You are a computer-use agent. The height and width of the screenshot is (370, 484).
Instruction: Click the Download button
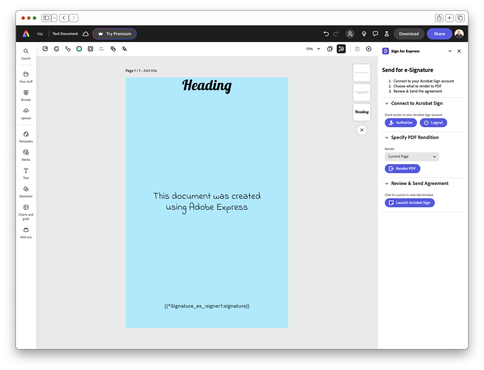pyautogui.click(x=409, y=34)
